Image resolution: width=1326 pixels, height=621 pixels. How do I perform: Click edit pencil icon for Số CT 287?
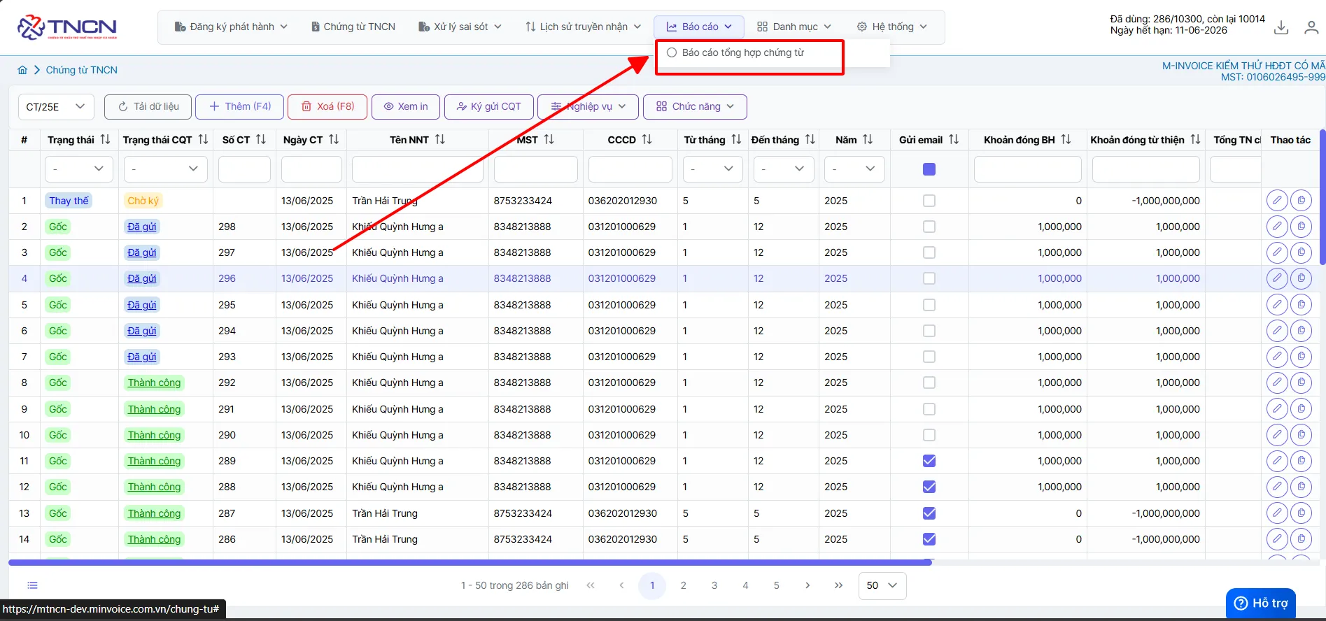pyautogui.click(x=1277, y=513)
